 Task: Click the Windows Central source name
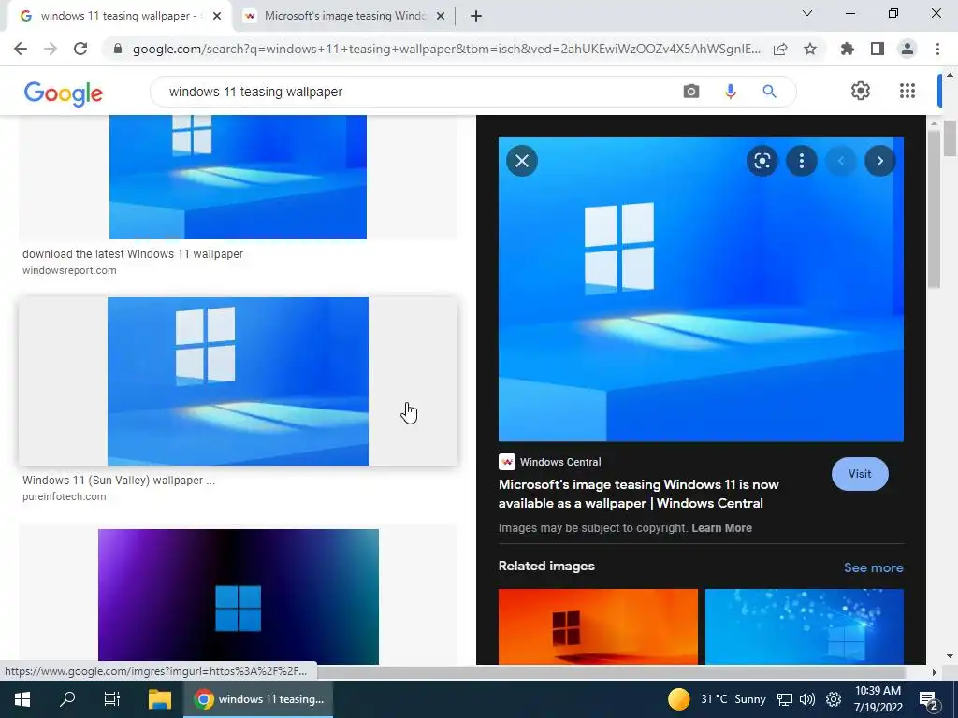pos(560,462)
